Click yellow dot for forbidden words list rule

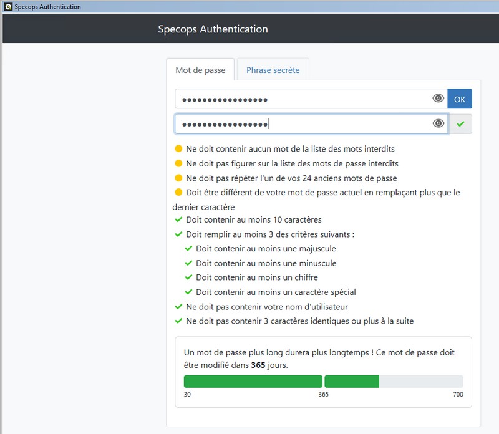coord(178,148)
